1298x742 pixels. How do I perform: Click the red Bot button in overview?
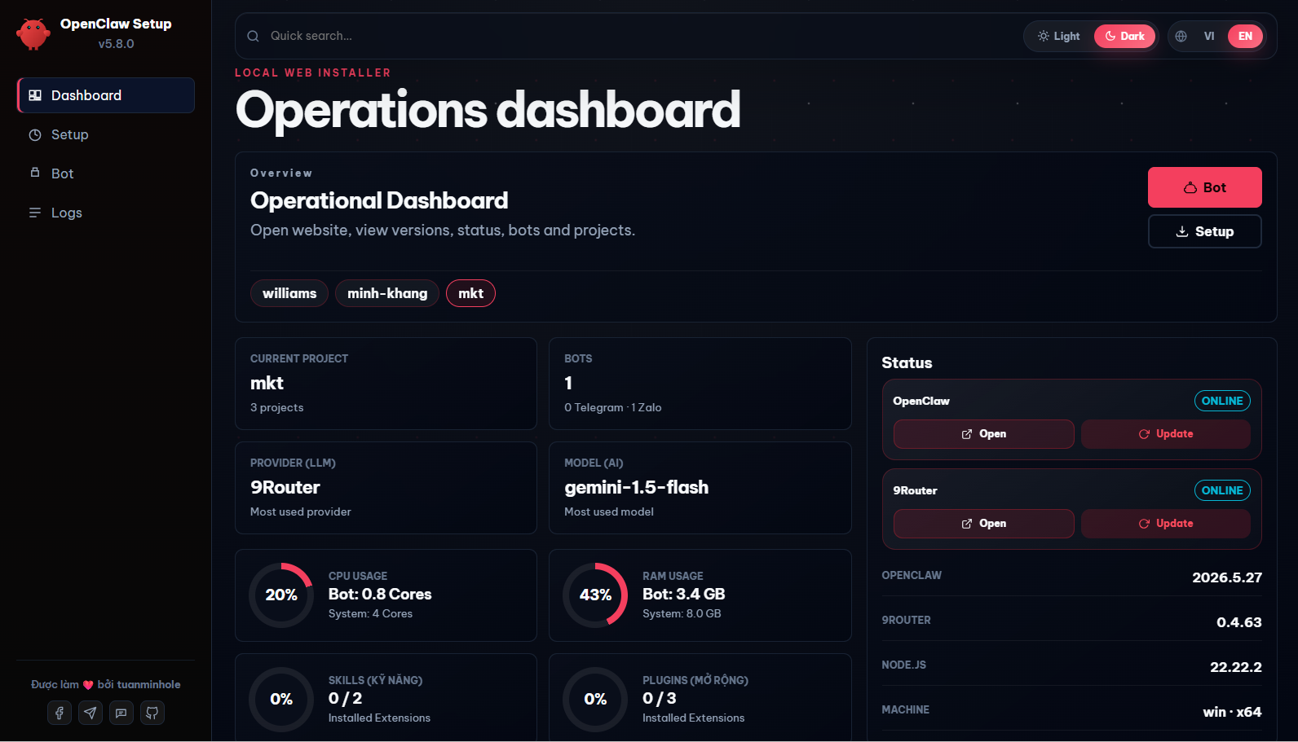1204,187
